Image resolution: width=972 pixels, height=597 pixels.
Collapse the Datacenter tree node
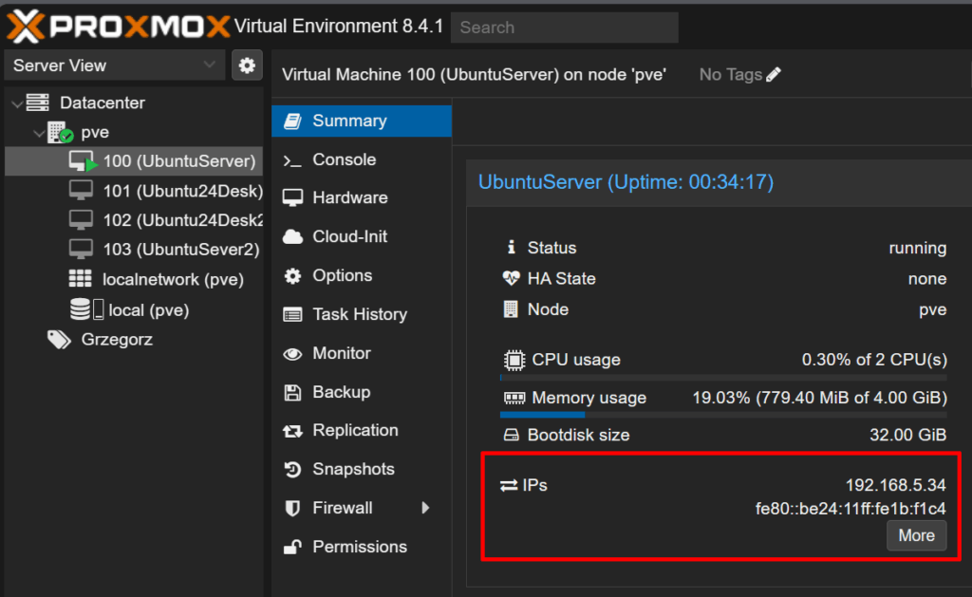point(17,103)
